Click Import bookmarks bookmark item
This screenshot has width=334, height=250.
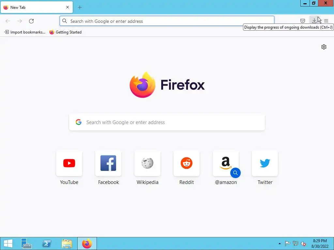25,32
